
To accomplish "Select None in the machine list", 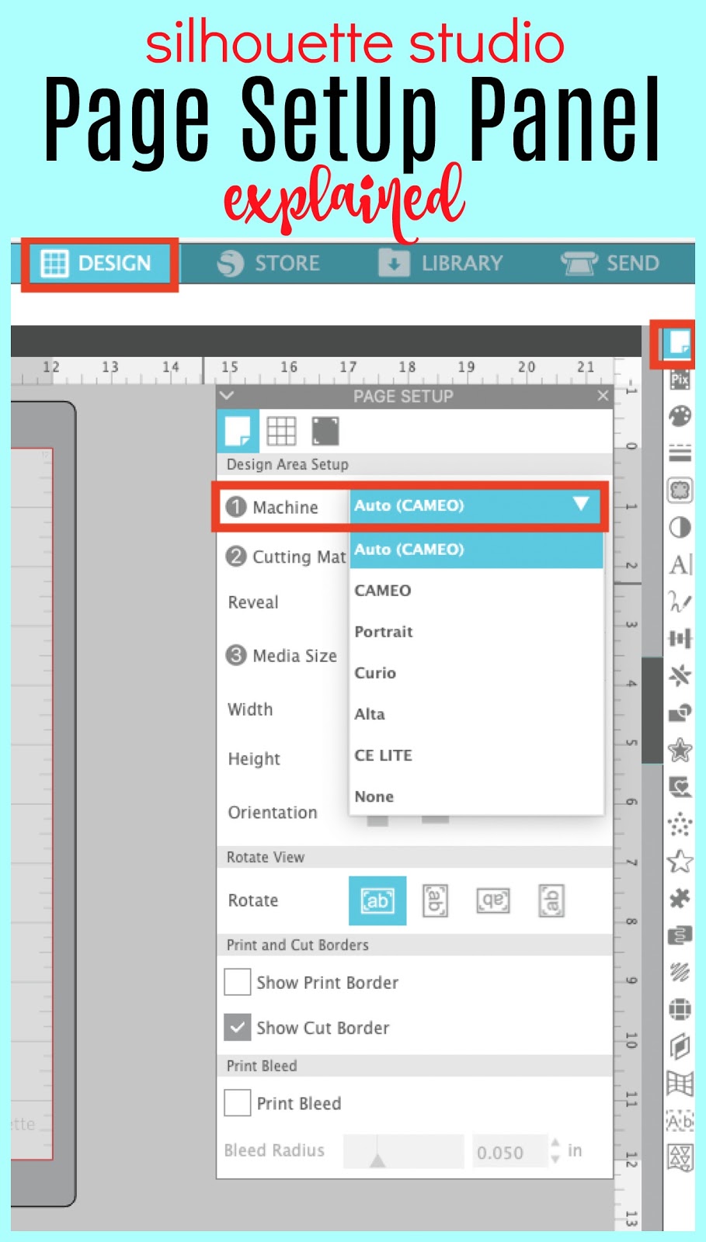I will click(x=476, y=796).
